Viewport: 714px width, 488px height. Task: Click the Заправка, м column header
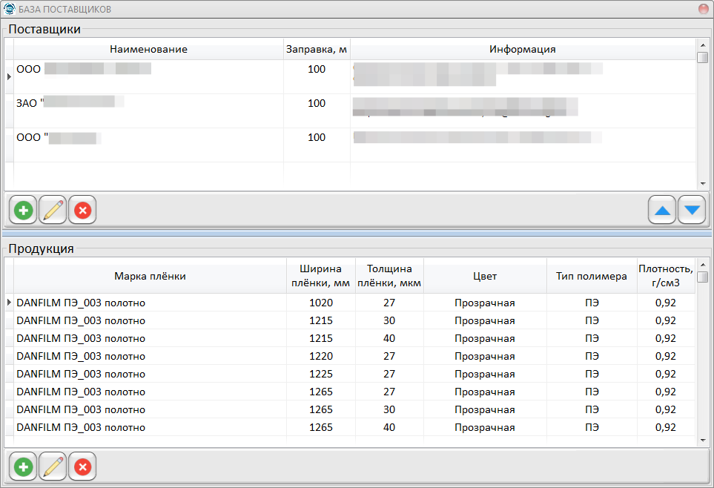pos(317,49)
